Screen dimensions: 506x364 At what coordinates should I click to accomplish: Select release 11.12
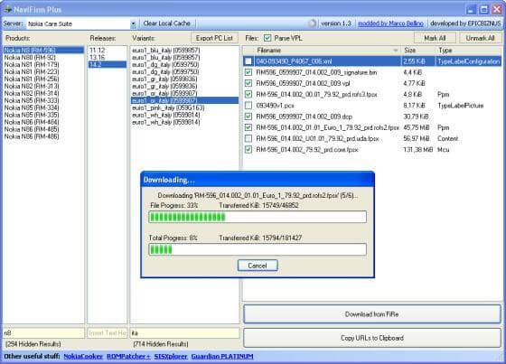108,50
